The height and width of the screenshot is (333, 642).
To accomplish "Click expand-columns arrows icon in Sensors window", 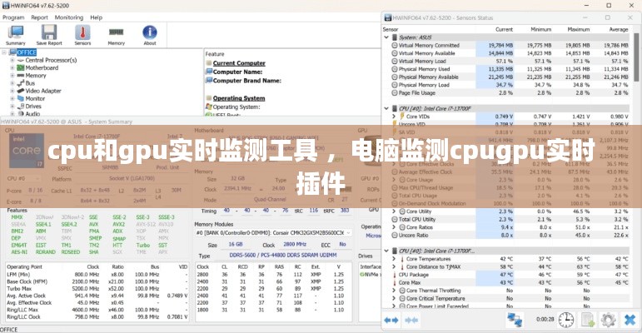I will [x=391, y=320].
